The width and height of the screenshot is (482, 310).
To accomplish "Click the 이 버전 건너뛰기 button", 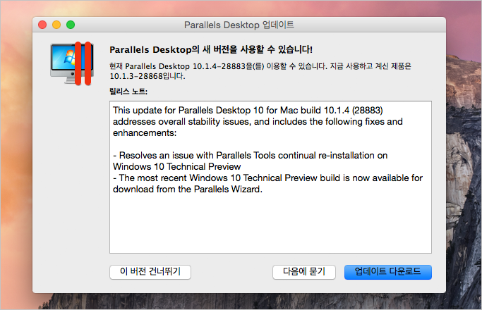I will pos(150,272).
